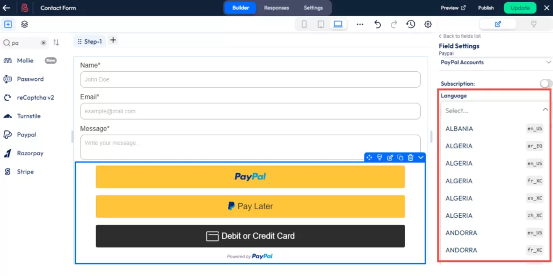Switch to field edit settings pencil tab
The height and width of the screenshot is (276, 553).
[498, 24]
